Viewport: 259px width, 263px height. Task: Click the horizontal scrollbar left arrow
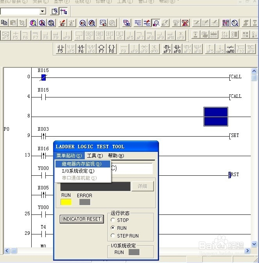point(7,251)
